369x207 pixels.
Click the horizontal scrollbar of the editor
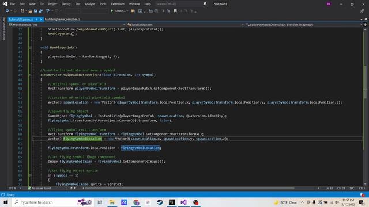coord(190,188)
